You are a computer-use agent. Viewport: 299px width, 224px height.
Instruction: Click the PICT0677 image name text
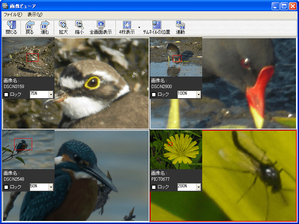pyautogui.click(x=160, y=179)
